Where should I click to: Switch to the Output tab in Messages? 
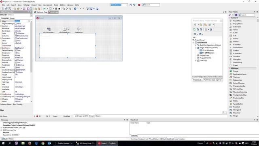click(11, 139)
